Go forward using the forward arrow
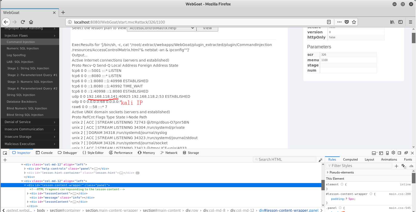 pyautogui.click(x=14, y=22)
